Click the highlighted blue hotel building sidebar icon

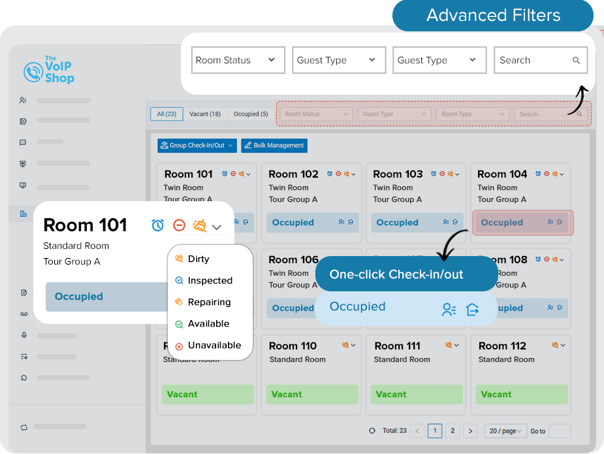(x=23, y=213)
